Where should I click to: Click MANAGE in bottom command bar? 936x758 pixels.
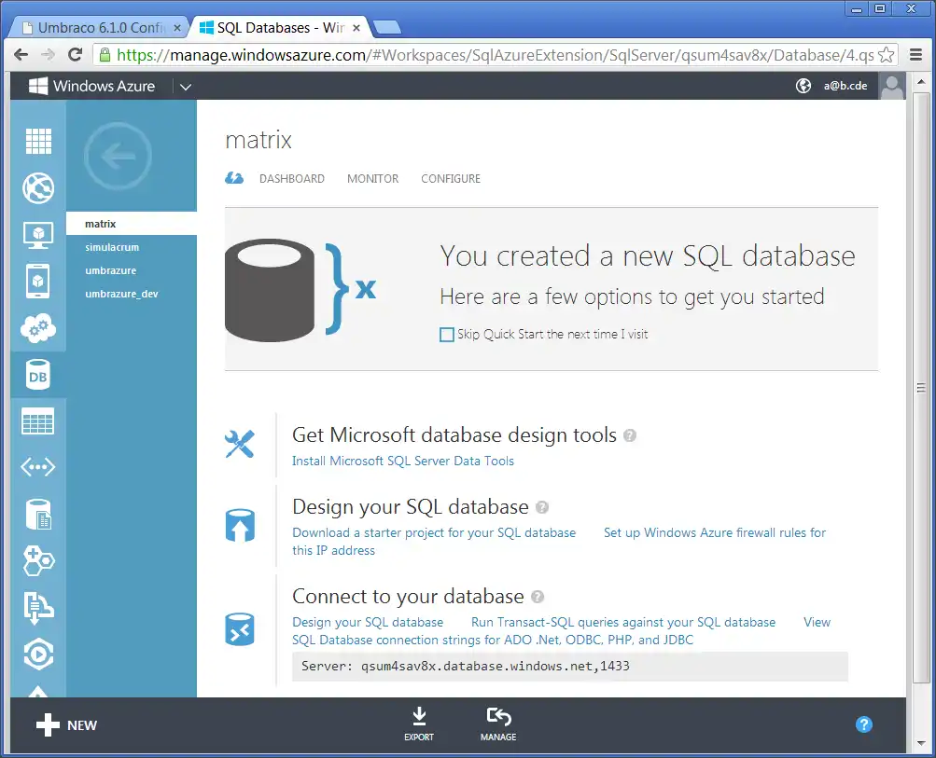[498, 724]
